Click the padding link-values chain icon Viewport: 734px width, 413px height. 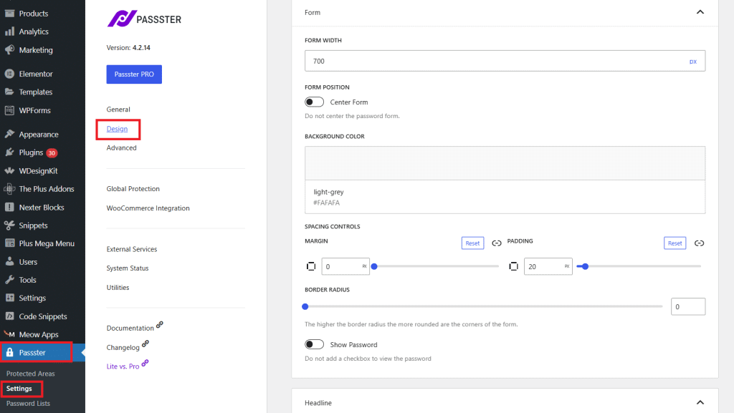(x=699, y=243)
